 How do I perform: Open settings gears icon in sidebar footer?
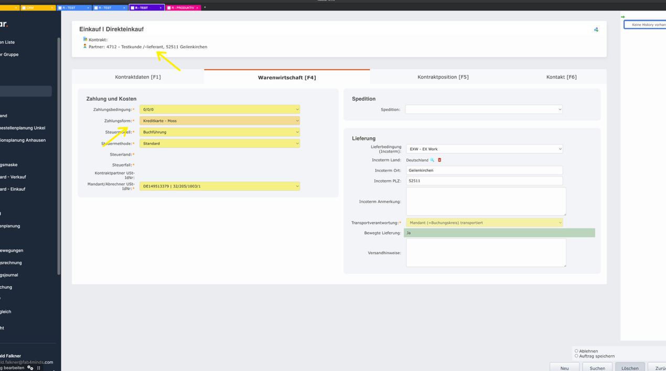click(30, 368)
